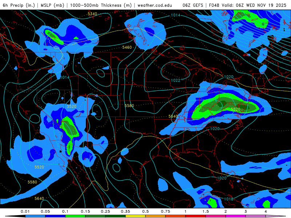The image size is (291, 218).
Task: Click the '1022' pressure label near Wisconsin
Action: [175, 80]
